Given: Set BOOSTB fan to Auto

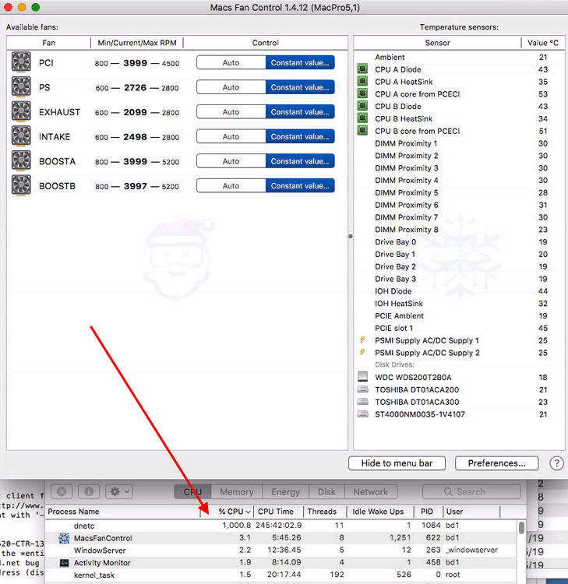Looking at the screenshot, I should [x=231, y=185].
